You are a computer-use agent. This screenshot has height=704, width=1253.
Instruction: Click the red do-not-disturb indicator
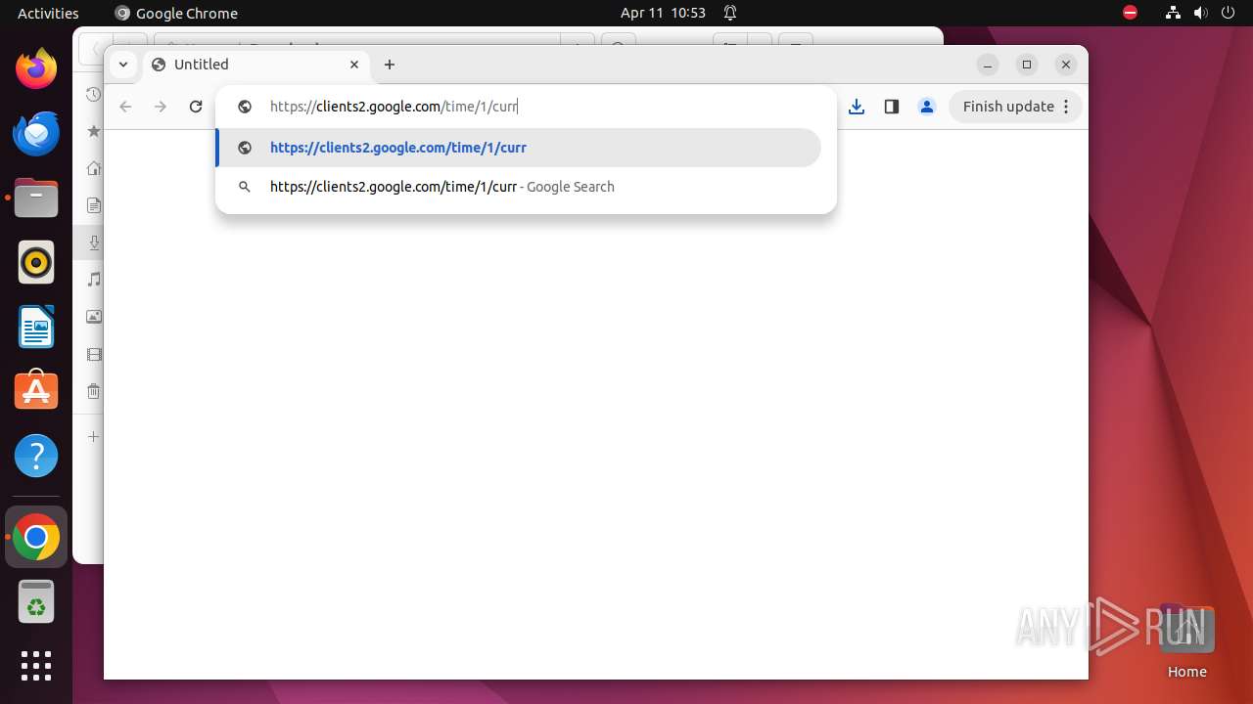[x=1130, y=13]
